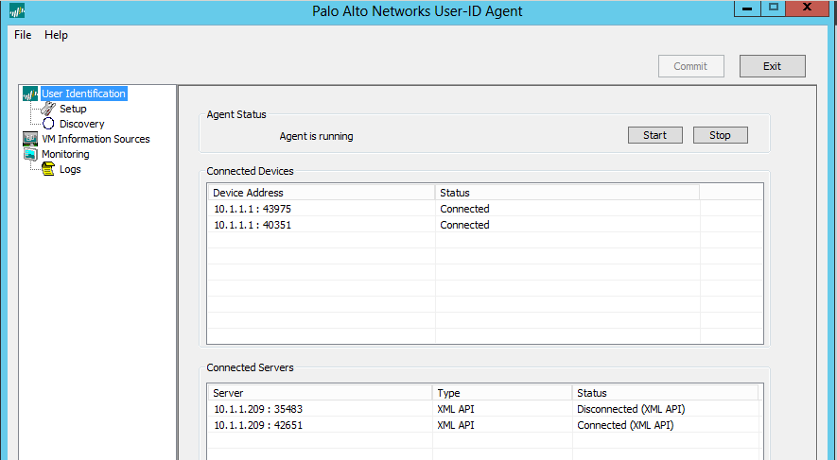Click the Discovery circle icon

[48, 124]
